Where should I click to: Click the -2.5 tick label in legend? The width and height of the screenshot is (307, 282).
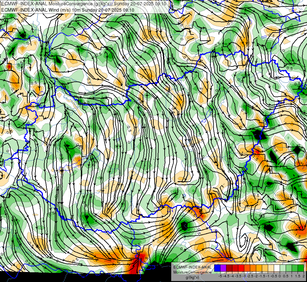[x=250, y=276]
